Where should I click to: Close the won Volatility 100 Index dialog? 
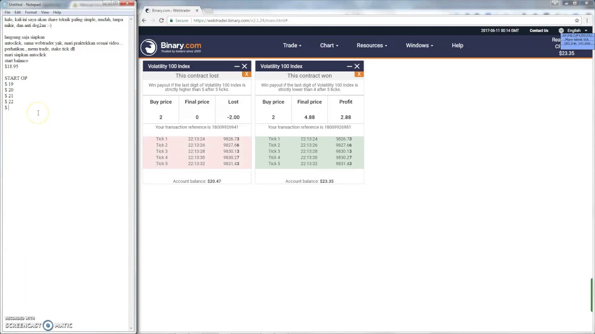(357, 66)
